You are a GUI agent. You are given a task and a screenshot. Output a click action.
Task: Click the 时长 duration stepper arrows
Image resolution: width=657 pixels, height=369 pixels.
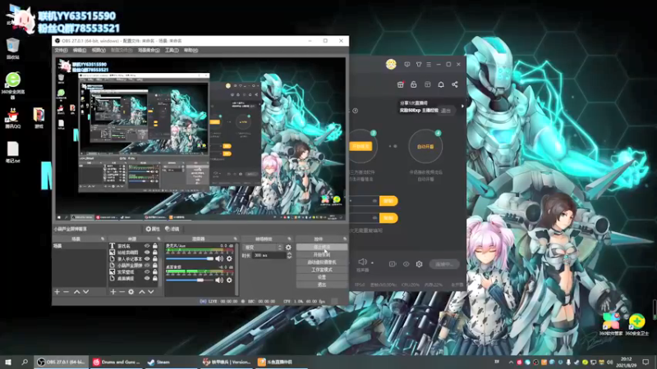[x=289, y=255]
